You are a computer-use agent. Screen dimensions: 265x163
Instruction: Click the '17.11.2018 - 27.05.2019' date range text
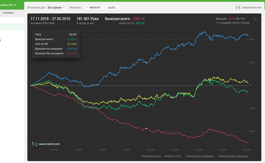click(x=50, y=19)
